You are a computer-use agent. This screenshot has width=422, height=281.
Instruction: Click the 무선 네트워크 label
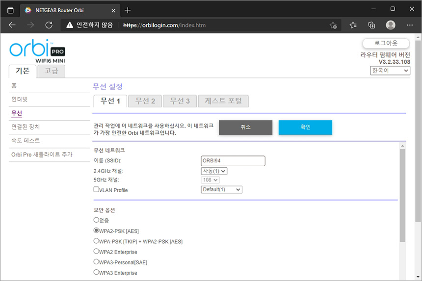109,151
